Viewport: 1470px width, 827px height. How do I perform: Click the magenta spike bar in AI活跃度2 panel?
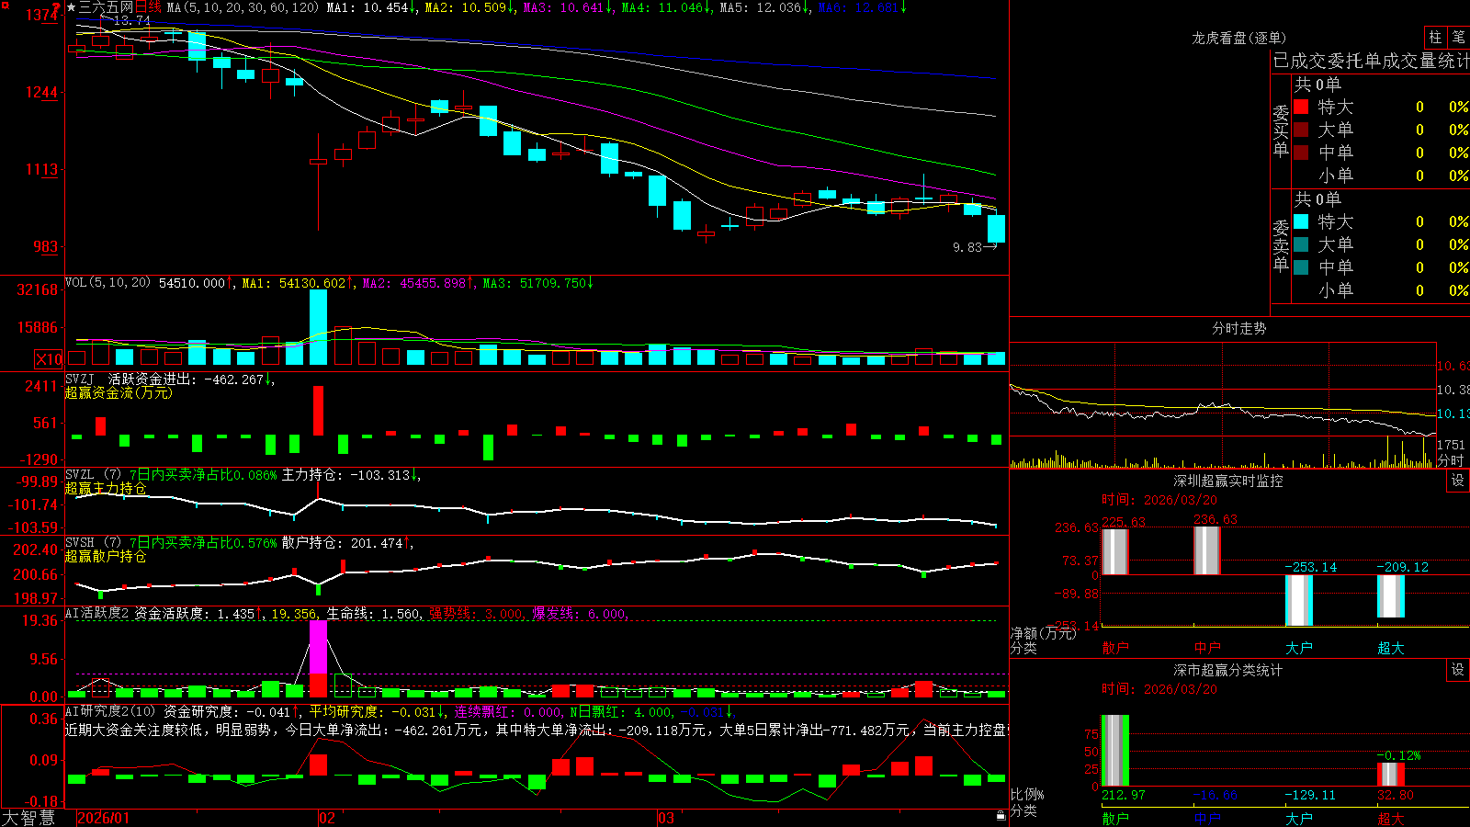click(x=318, y=647)
